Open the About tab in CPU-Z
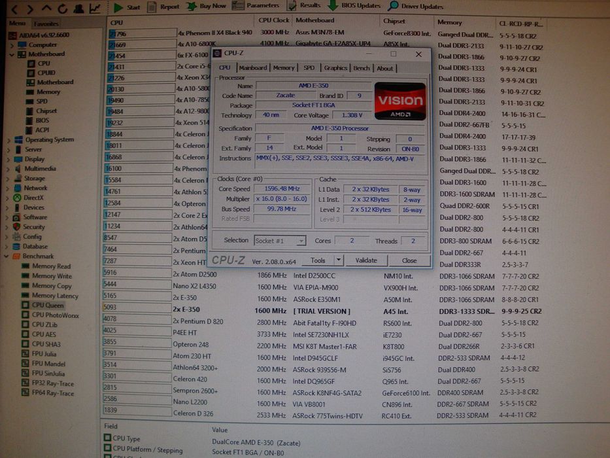The width and height of the screenshot is (610, 458). (384, 69)
